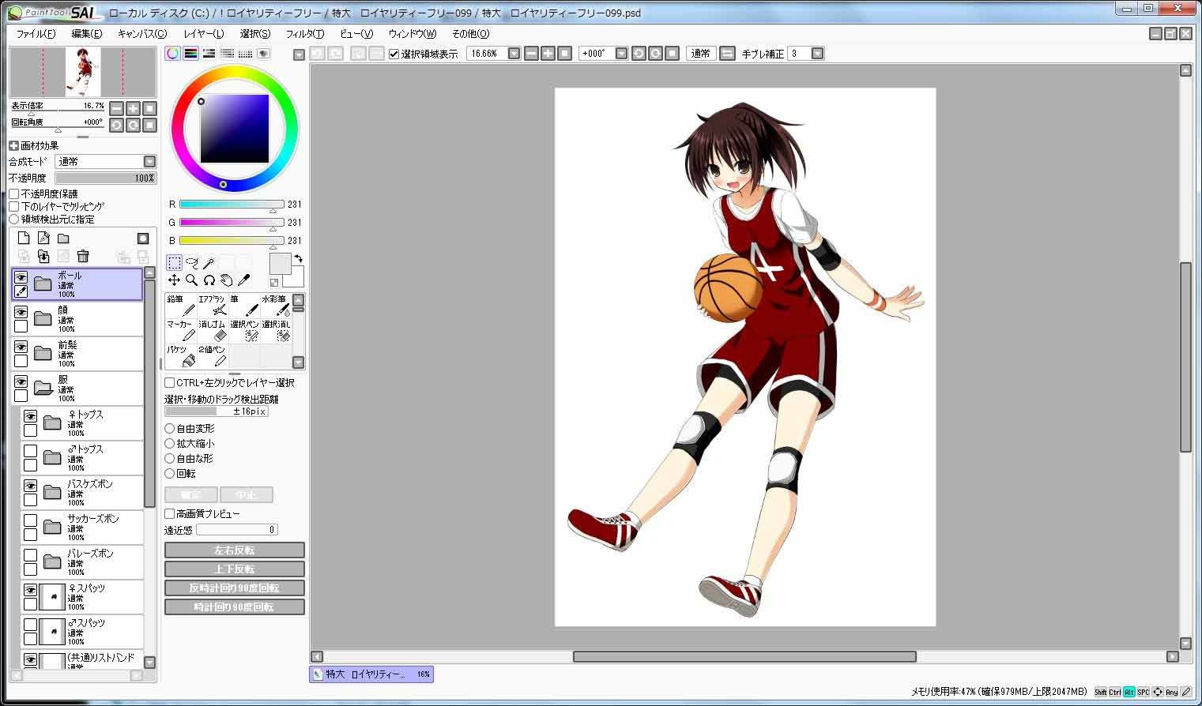The height and width of the screenshot is (706, 1202).
Task: Click the R red channel slider
Action: coord(231,204)
